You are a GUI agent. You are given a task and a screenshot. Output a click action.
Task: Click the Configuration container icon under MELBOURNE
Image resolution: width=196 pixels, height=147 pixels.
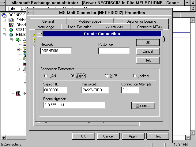18,40
